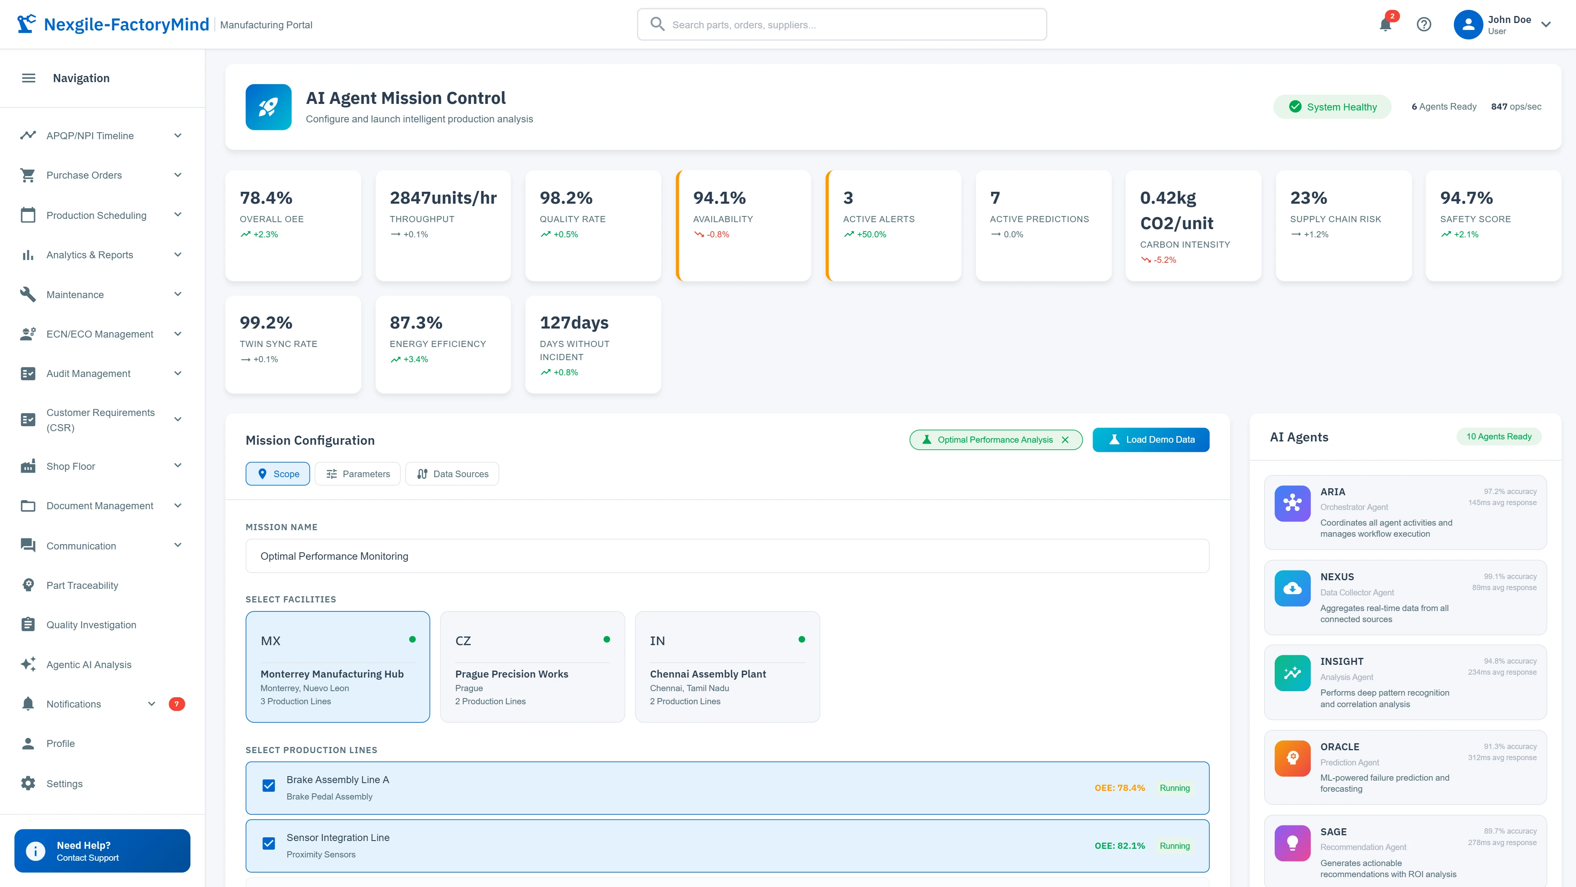Select the Part Traceability icon
Image resolution: width=1576 pixels, height=887 pixels.
pyautogui.click(x=28, y=585)
